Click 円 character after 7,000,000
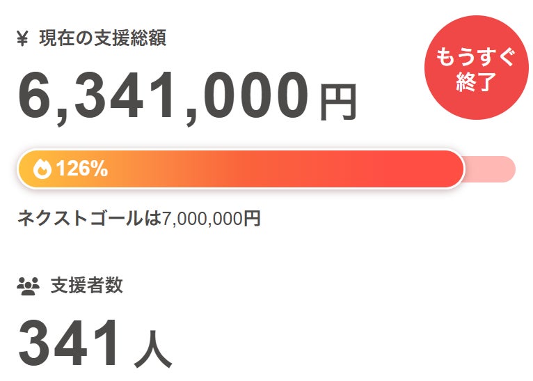533x381 pixels. click(252, 219)
